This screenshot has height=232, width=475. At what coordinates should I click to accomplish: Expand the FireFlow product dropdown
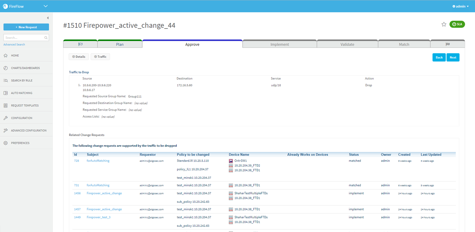tap(46, 6)
